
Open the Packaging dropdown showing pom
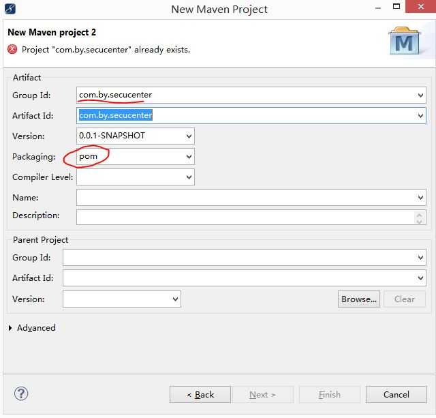tap(189, 156)
